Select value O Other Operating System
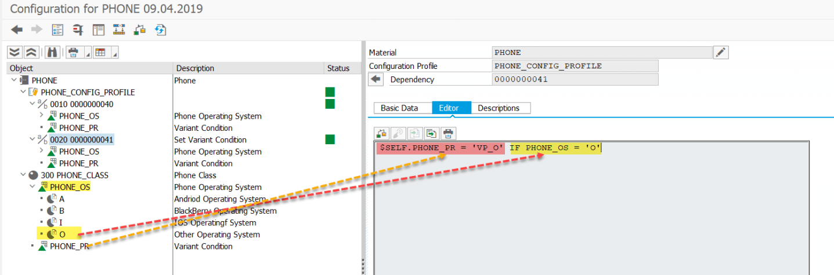 [62, 234]
